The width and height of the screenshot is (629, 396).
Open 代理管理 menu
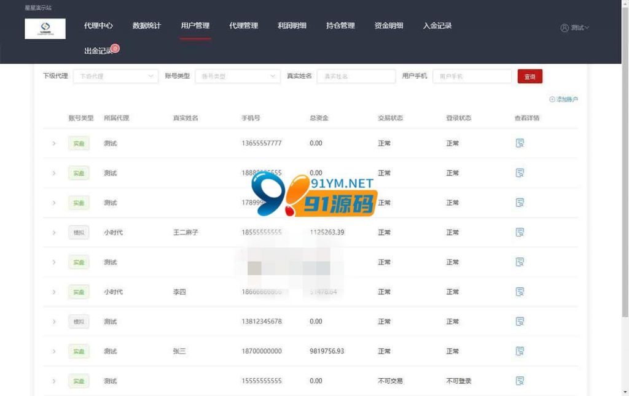click(x=243, y=26)
